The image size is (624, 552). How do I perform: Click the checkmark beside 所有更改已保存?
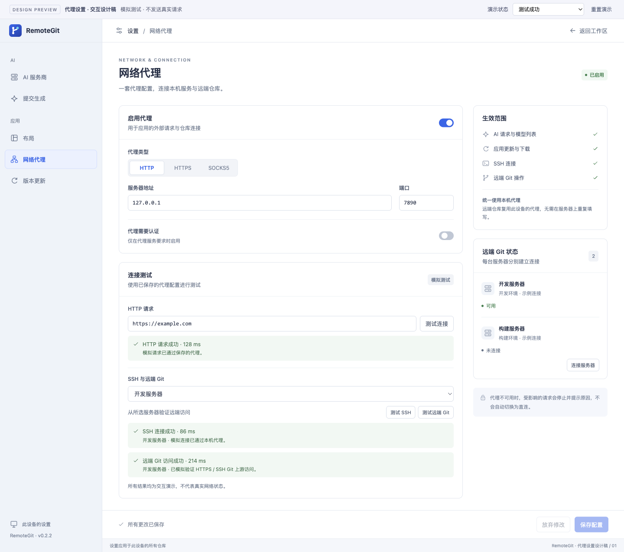(121, 524)
